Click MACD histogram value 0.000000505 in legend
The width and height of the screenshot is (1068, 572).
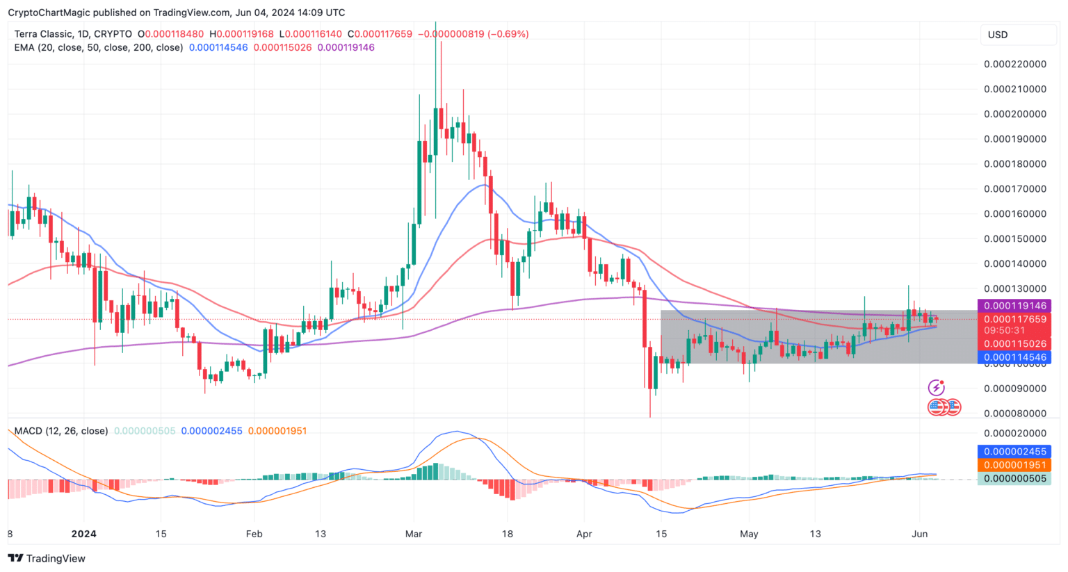point(145,431)
